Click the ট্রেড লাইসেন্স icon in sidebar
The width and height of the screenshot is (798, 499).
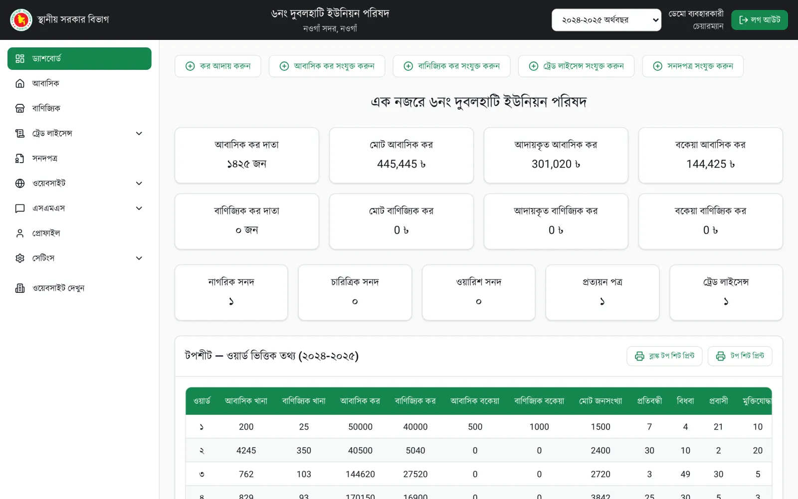click(20, 133)
